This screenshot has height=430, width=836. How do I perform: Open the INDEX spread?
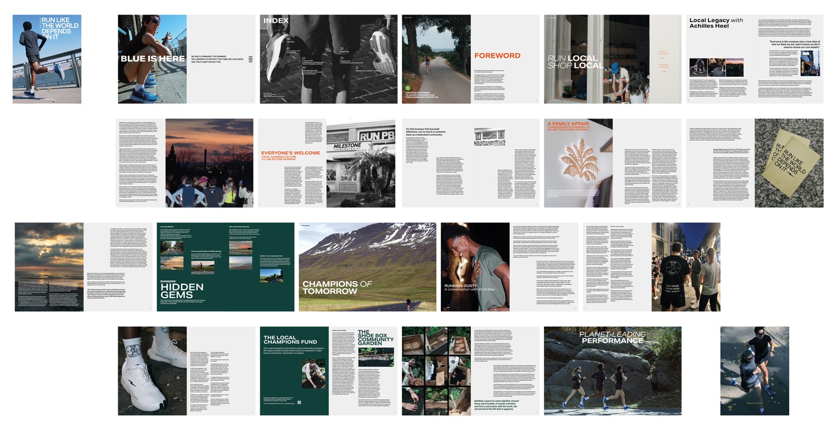click(x=328, y=59)
